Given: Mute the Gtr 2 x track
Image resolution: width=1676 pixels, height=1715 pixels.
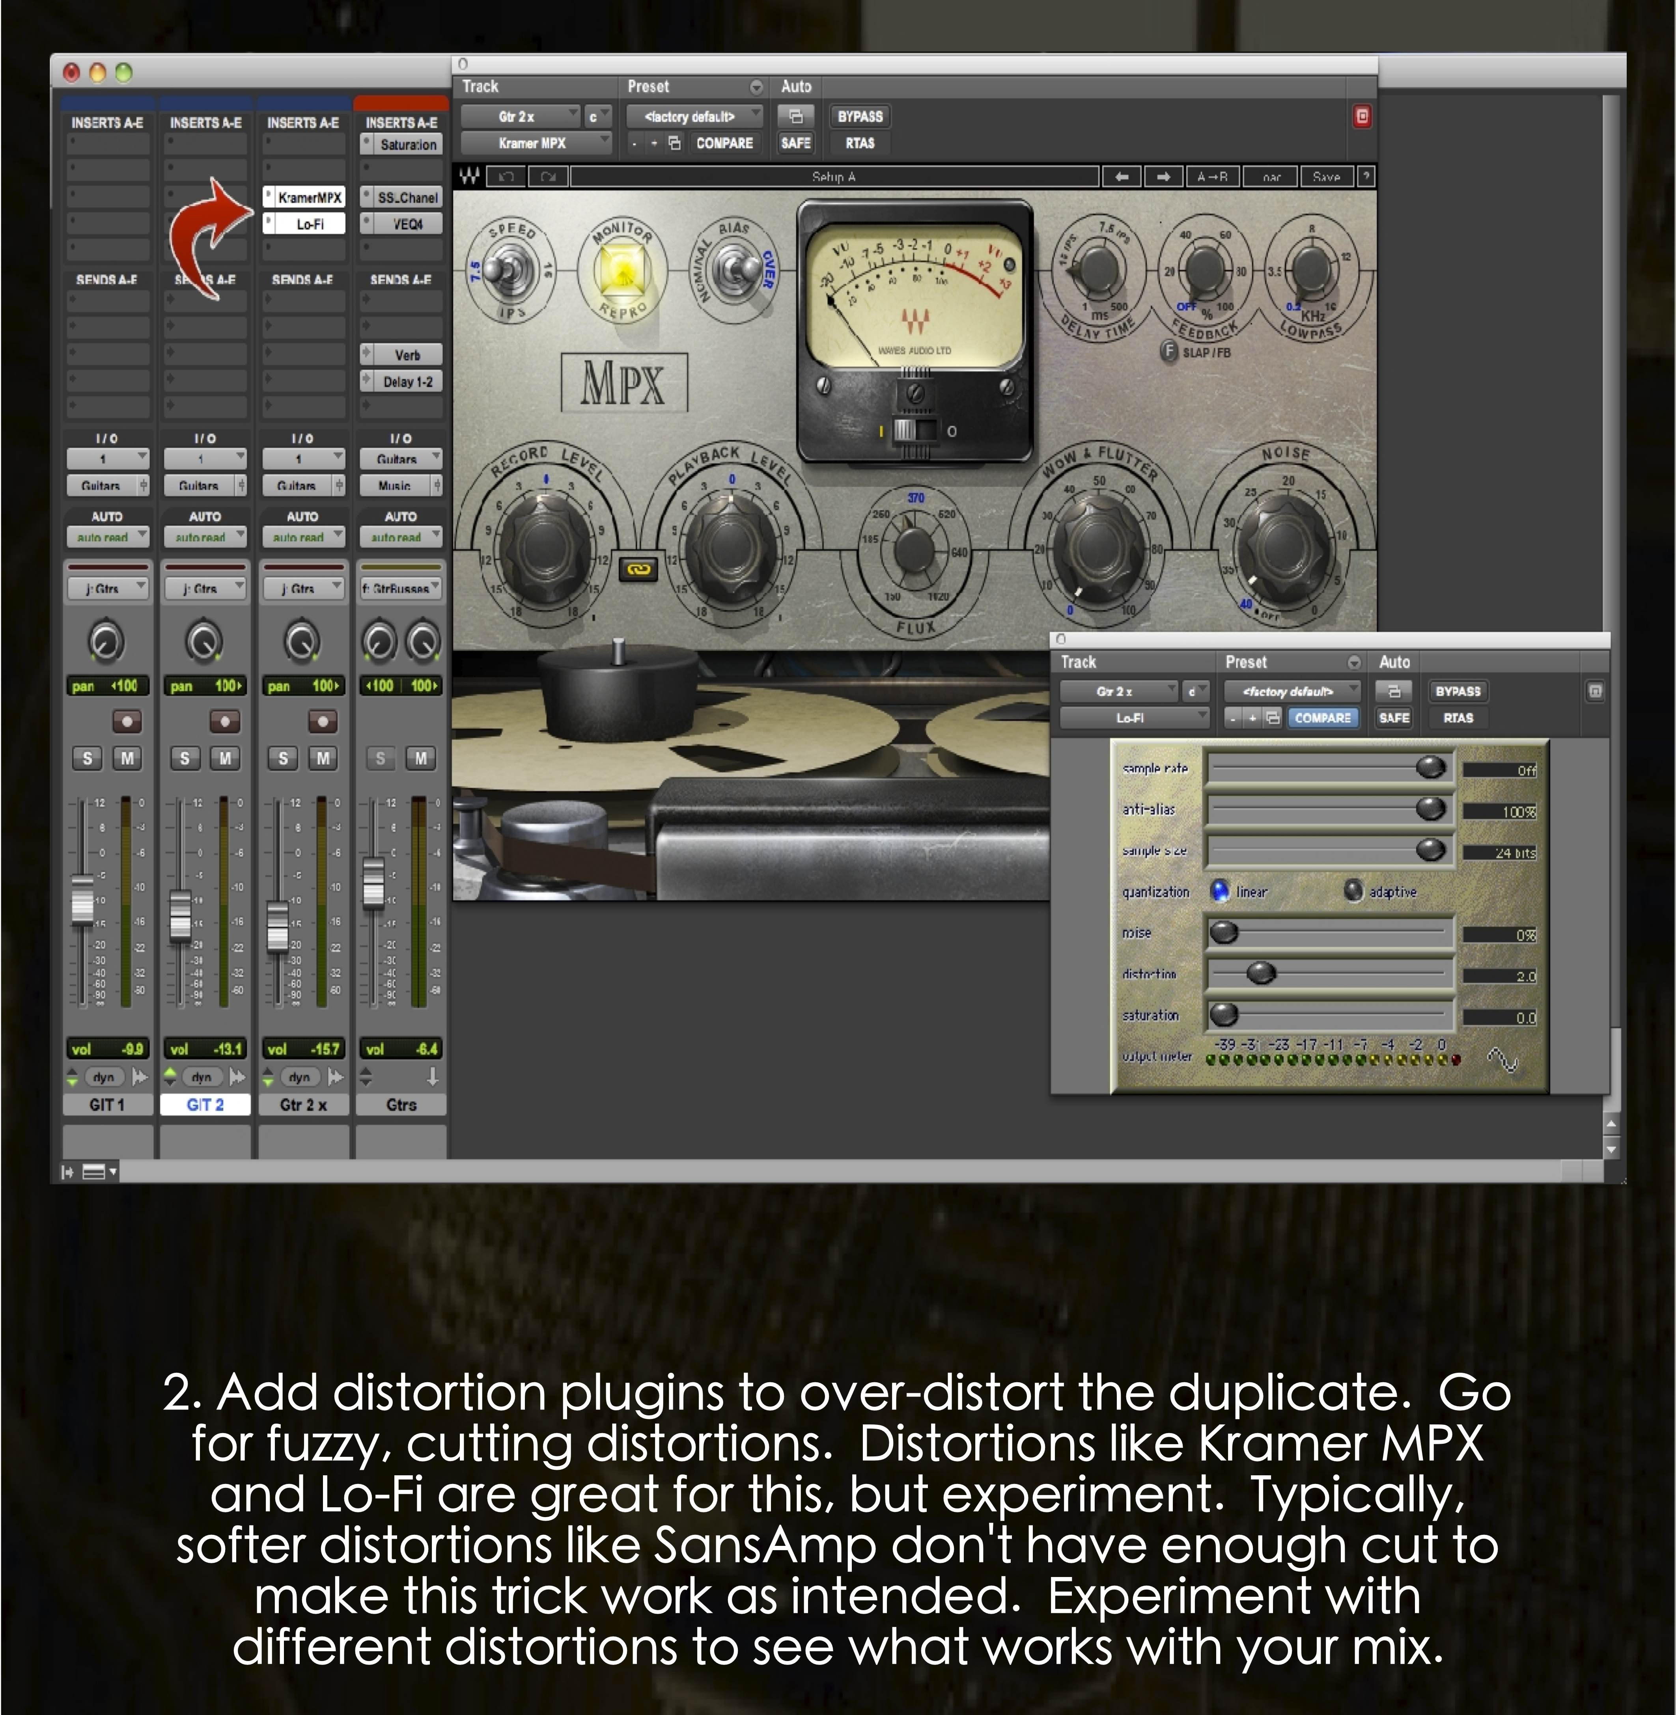Looking at the screenshot, I should (323, 758).
